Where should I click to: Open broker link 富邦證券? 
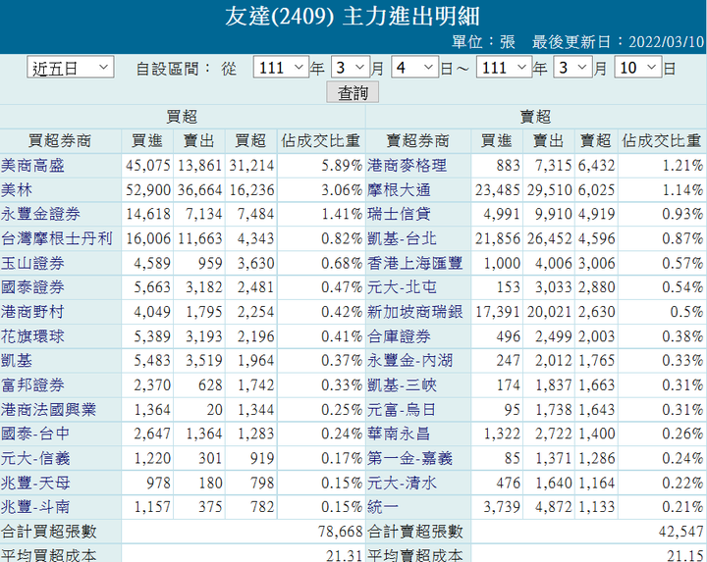(32, 385)
